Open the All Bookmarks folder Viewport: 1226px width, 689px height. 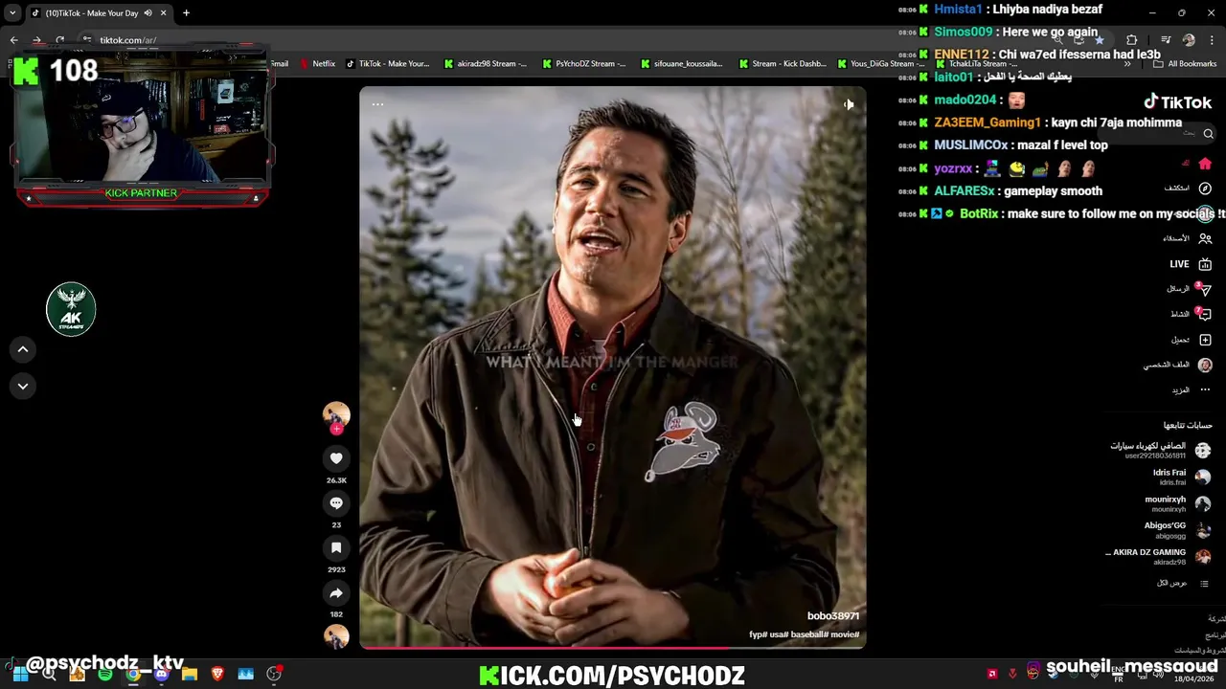click(x=1185, y=64)
